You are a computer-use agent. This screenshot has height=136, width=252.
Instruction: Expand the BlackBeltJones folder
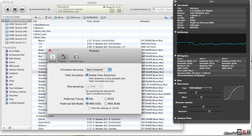[x=34, y=25]
